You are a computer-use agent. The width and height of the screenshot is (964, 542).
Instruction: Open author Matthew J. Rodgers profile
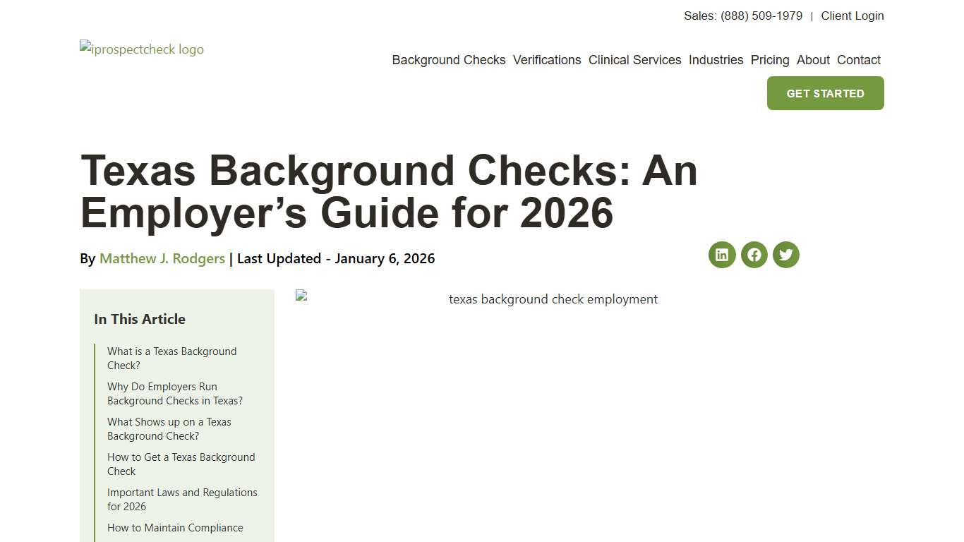click(x=162, y=258)
